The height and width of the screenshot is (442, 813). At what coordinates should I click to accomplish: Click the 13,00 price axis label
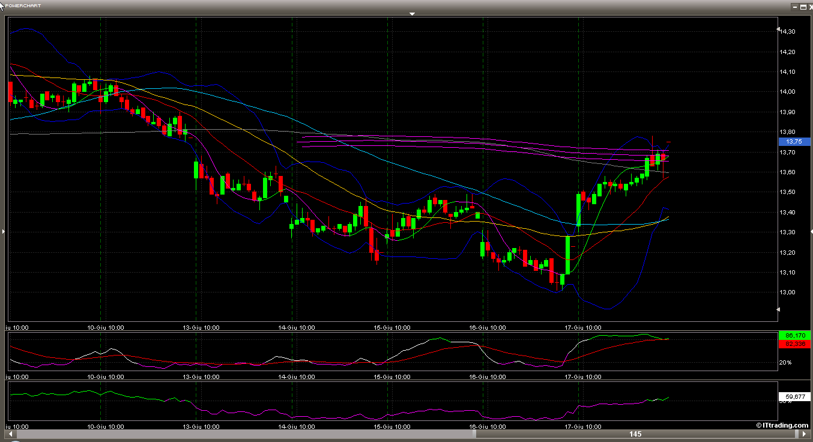tap(787, 292)
